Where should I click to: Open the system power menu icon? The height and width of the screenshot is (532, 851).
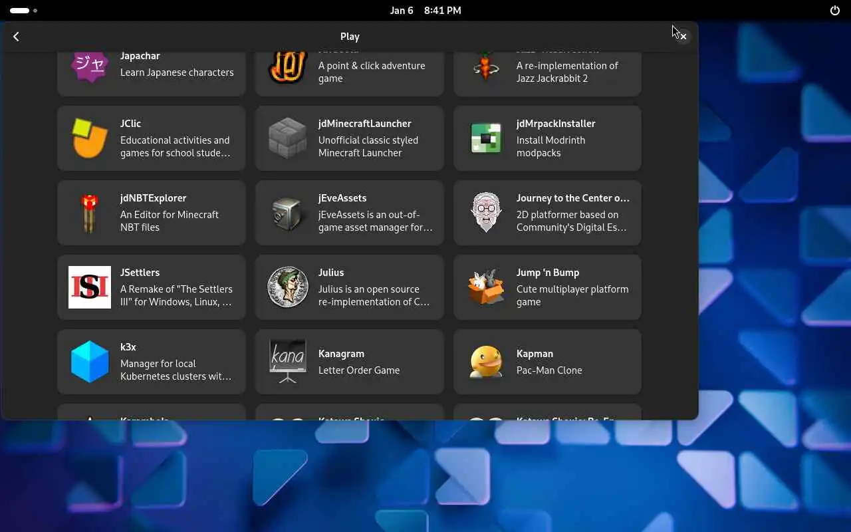coord(835,11)
